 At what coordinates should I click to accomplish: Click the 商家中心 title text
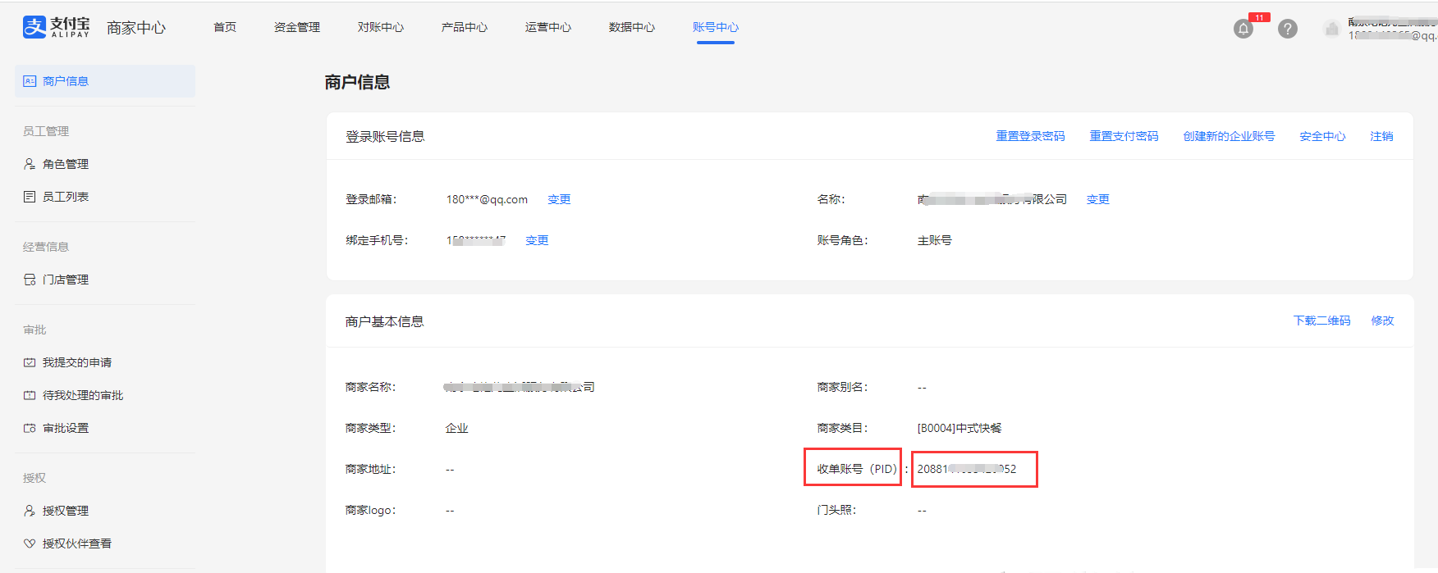tap(136, 28)
